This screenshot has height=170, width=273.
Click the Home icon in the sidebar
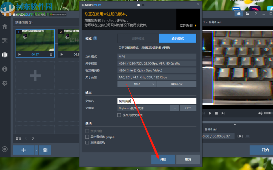[x=4, y=26]
